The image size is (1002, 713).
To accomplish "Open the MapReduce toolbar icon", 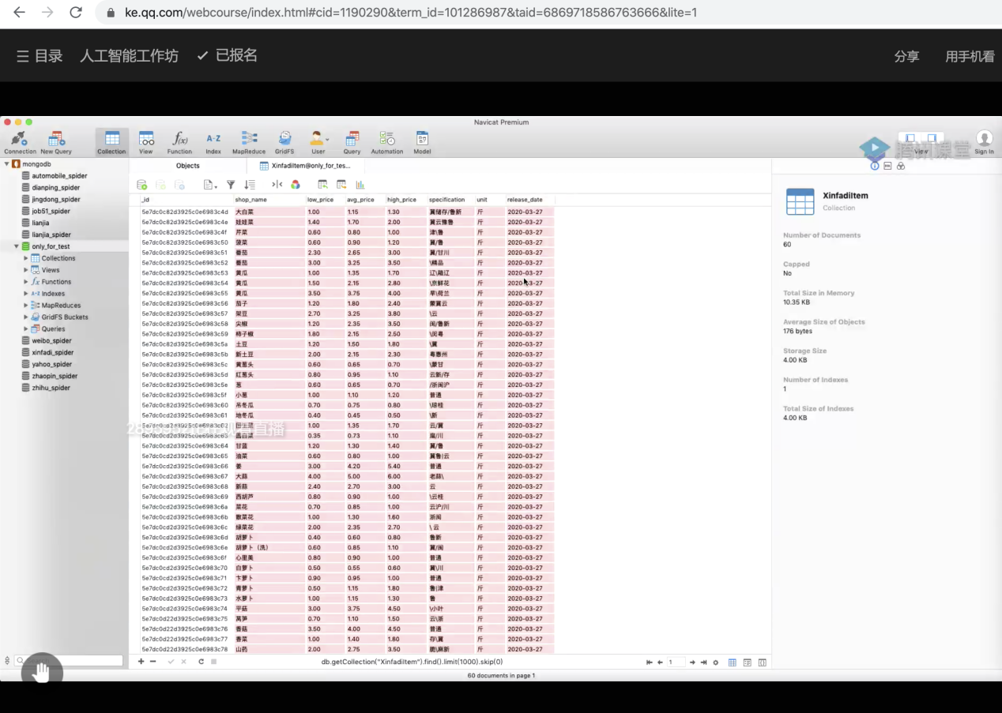I will coord(249,140).
